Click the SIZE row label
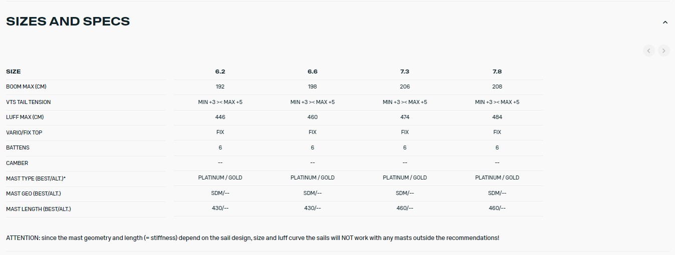Screen dimensions: 675x255 (14, 71)
